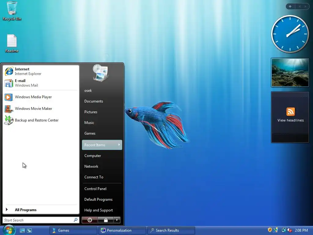Screen dimensions: 313x235
Task: Click the network tray icon
Action: click(284, 230)
